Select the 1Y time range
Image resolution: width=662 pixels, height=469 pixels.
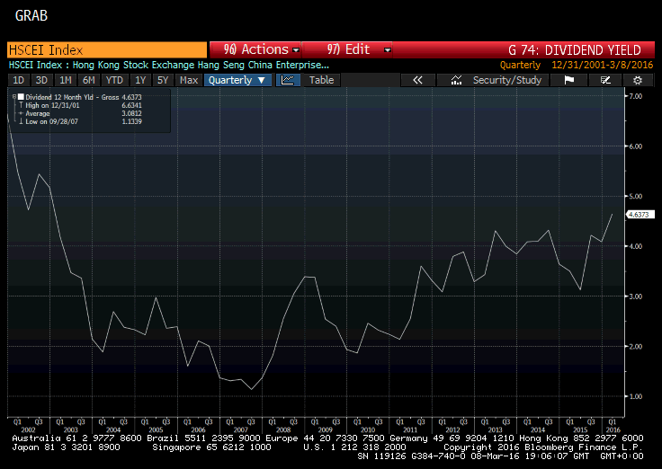(x=140, y=80)
